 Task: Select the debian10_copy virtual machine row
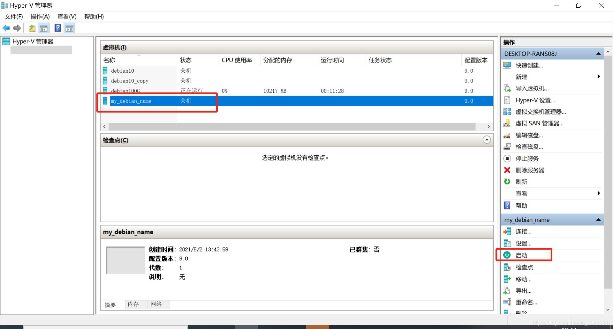click(297, 81)
